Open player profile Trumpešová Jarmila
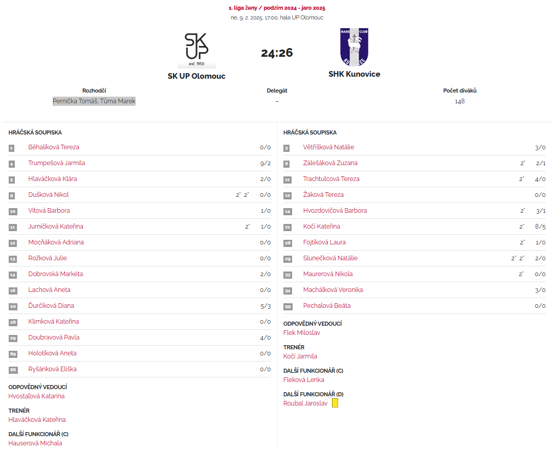Screen dimensions: 553x451 pos(56,163)
